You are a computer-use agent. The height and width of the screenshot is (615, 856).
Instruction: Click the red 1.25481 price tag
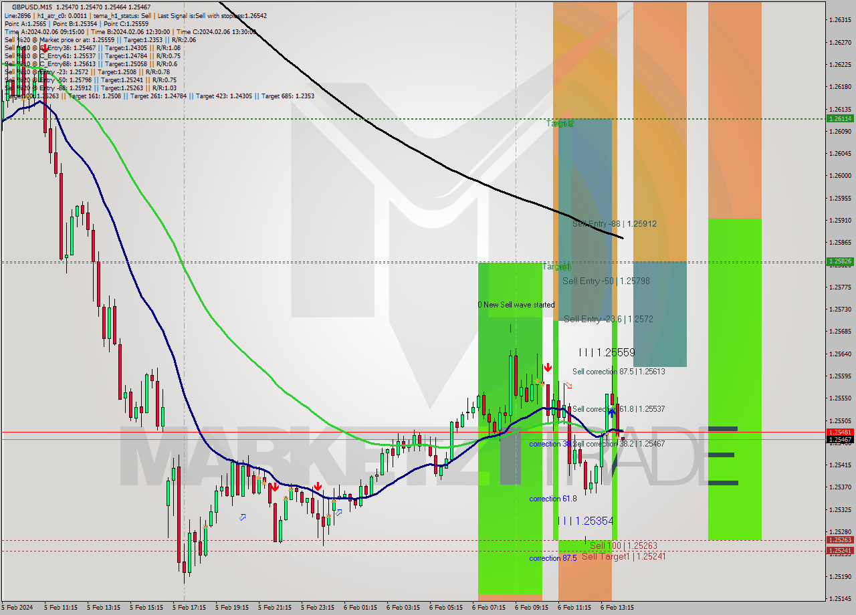[841, 432]
